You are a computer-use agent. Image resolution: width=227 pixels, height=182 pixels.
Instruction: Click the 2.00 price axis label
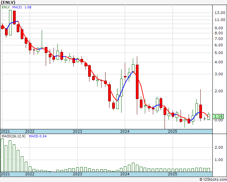coord(219,91)
